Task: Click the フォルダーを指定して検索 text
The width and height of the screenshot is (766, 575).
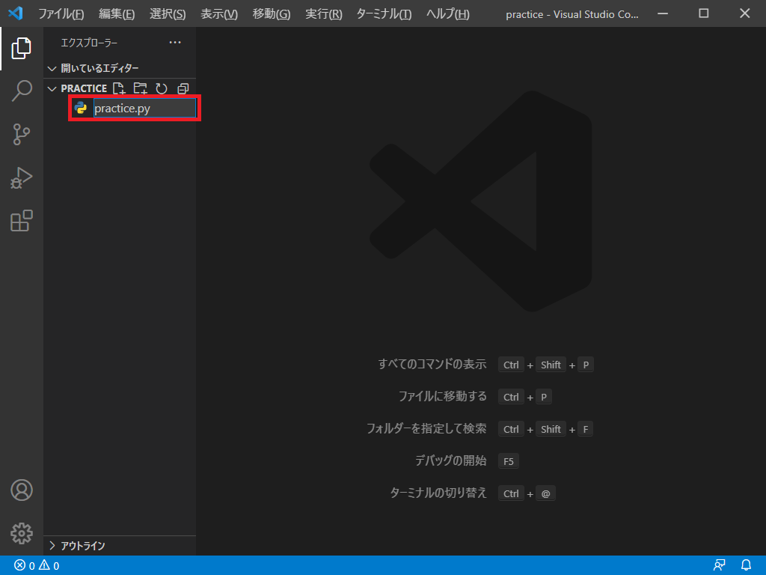Action: coord(426,429)
